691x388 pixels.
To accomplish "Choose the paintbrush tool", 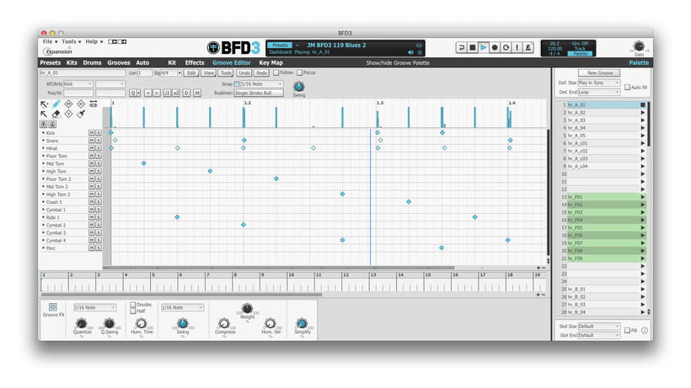I will tap(81, 114).
